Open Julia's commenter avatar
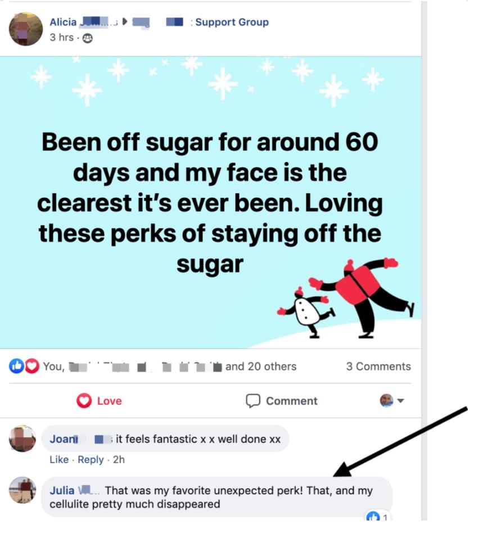The width and height of the screenshot is (479, 534). tap(22, 491)
